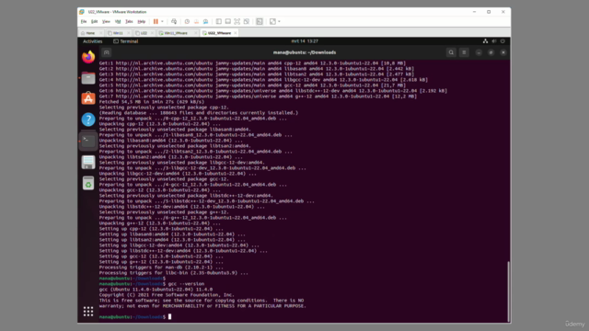The width and height of the screenshot is (589, 331).
Task: Open a new terminal tab
Action: click(107, 52)
